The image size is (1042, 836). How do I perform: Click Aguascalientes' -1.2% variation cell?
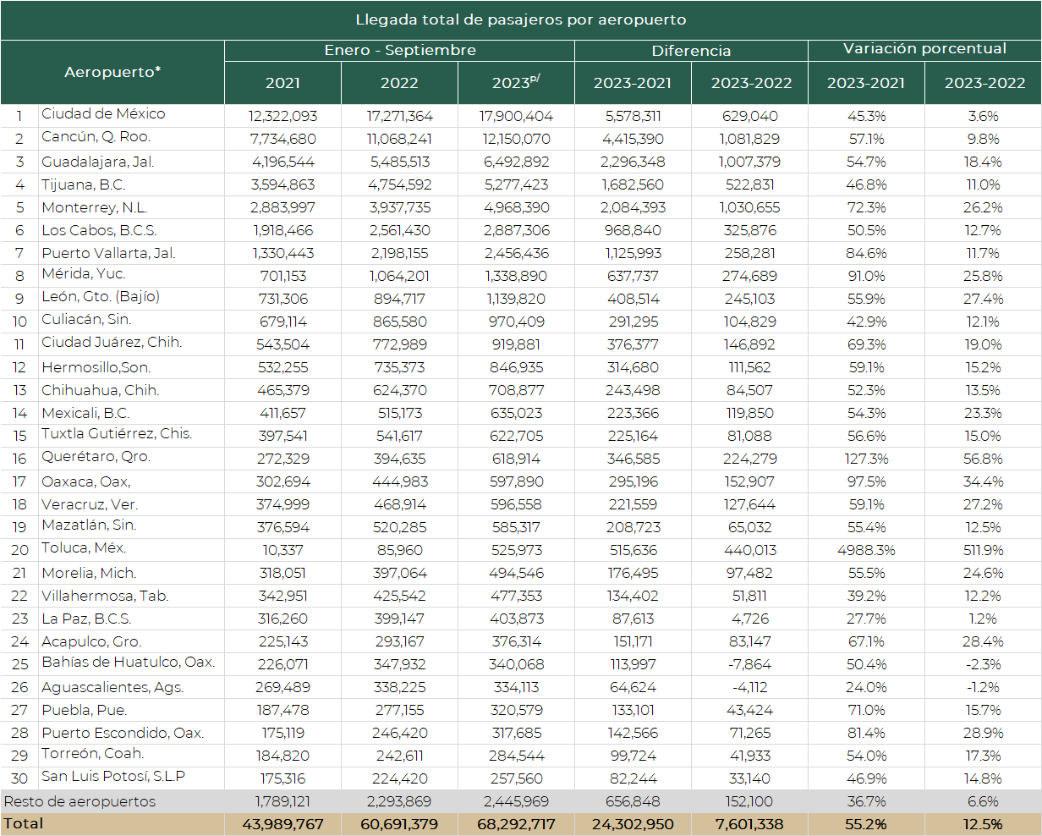(983, 687)
